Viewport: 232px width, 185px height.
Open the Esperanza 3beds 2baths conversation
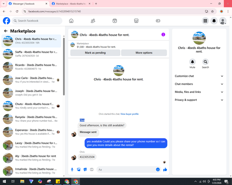31,132
